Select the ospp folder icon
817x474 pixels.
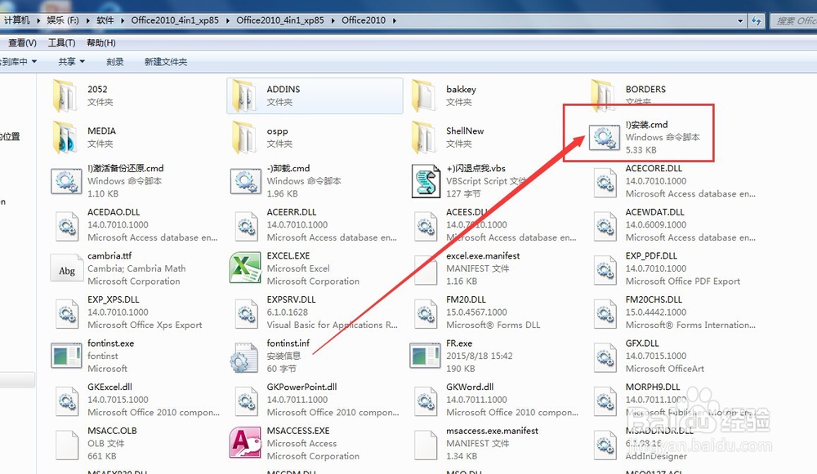tap(243, 137)
